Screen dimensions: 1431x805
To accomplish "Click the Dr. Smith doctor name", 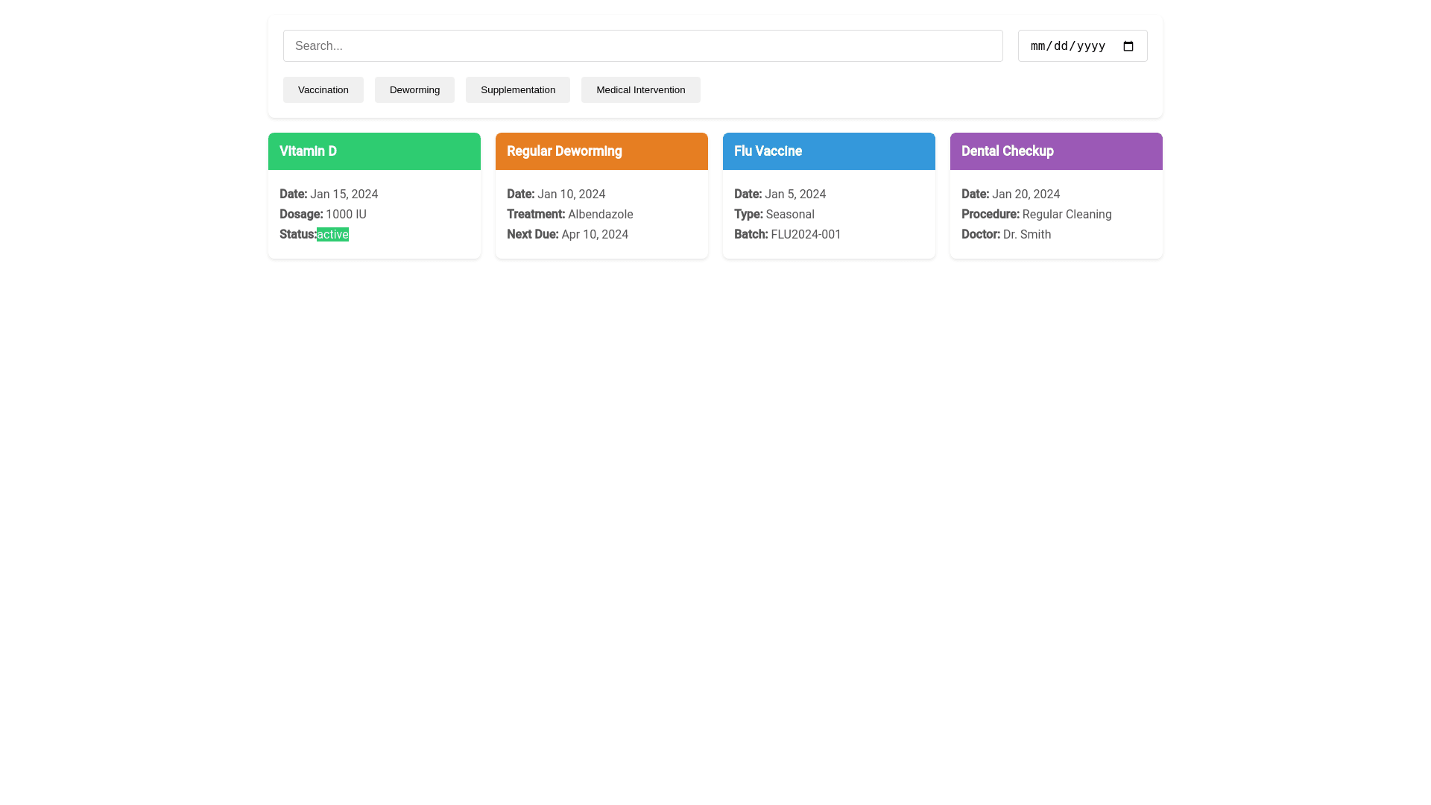I will pyautogui.click(x=1026, y=234).
